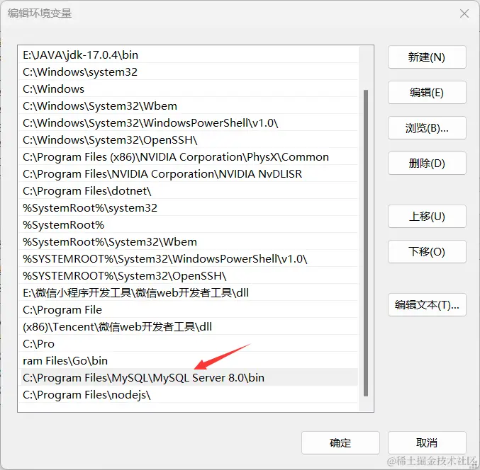Select the C:\Windows path entry
480x470 pixels.
[189, 89]
